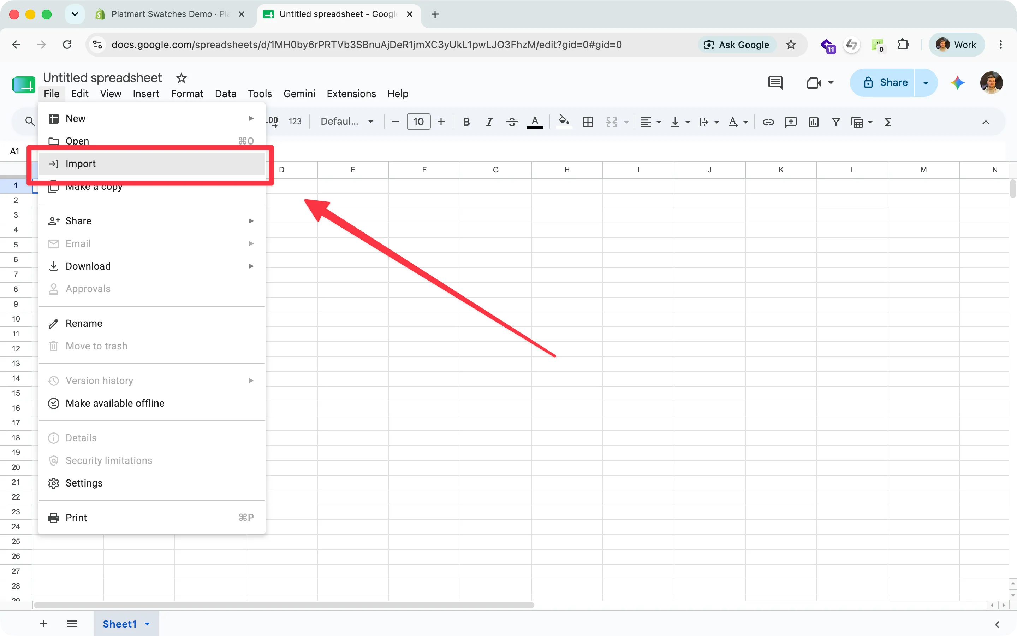Viewport: 1017px width, 636px height.
Task: Open the Share dropdown arrow
Action: (926, 82)
